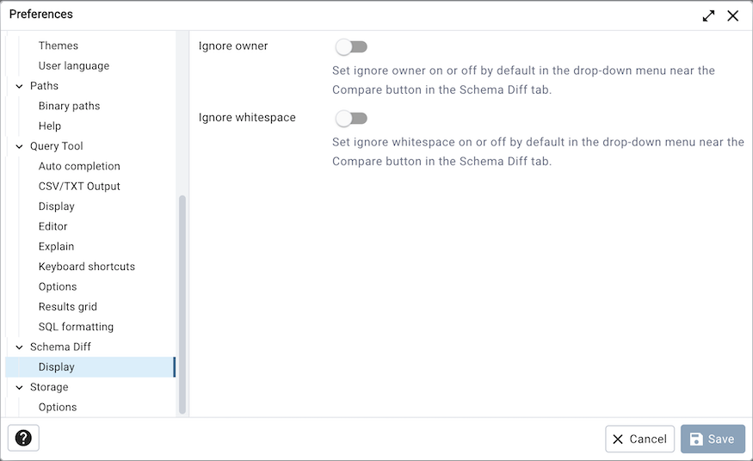Collapse the Query Tool tree node

[19, 146]
